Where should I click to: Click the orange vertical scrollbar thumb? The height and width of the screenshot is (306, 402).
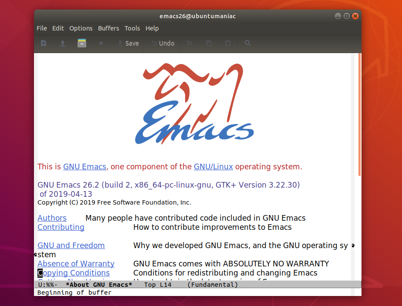(359, 114)
